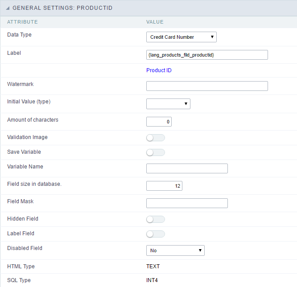Enable the Validation Image toggle
This screenshot has height=287, width=297.
click(156, 138)
